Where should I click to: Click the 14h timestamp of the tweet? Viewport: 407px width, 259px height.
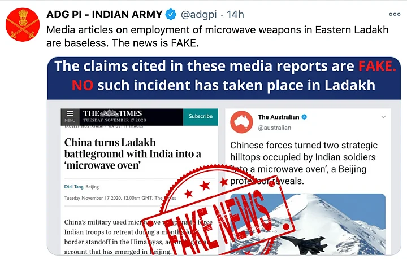tap(235, 15)
